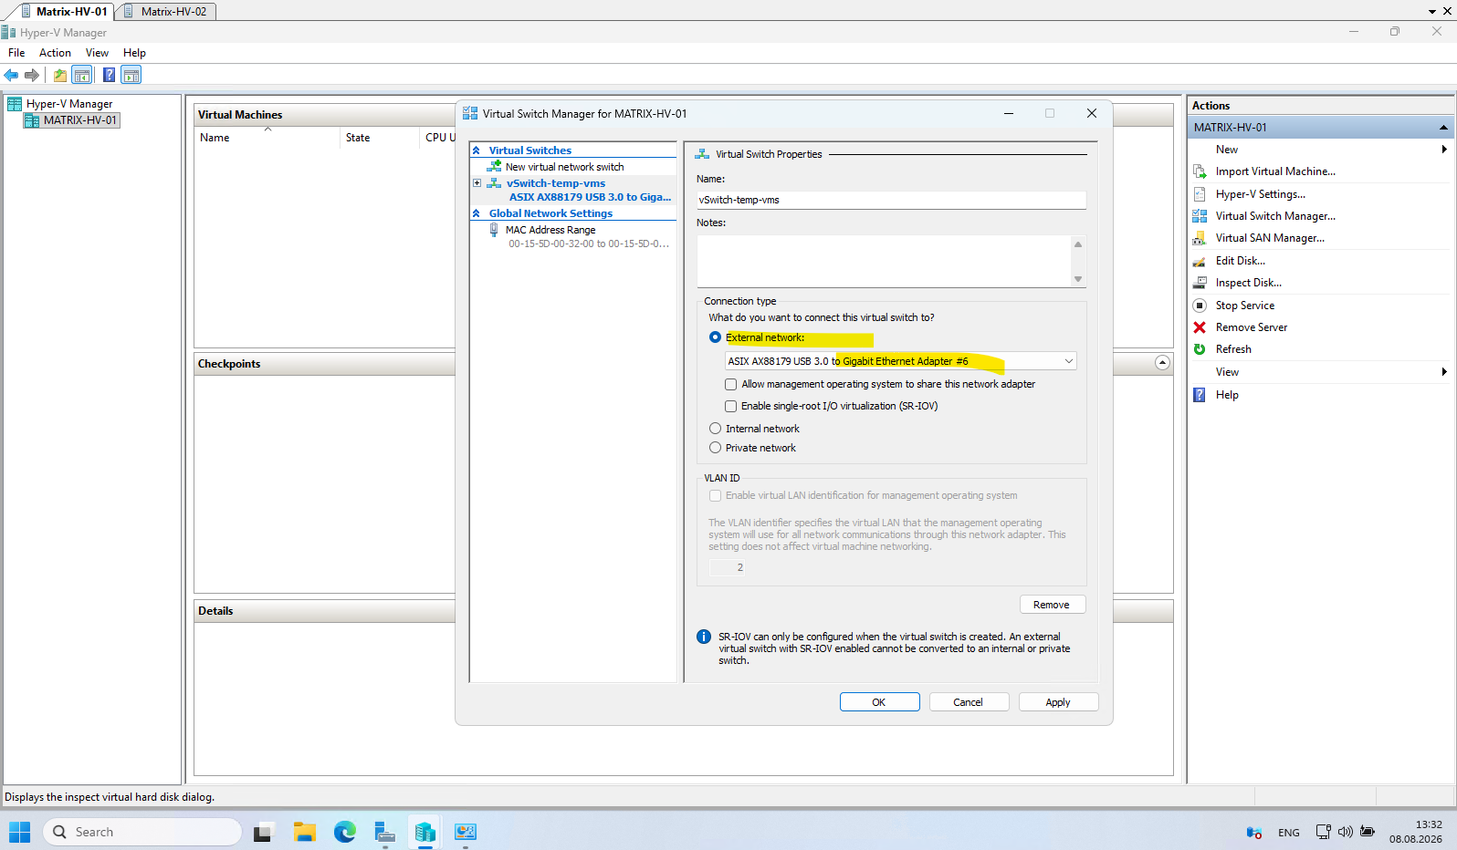1457x850 pixels.
Task: Open File Explorer from the taskbar
Action: [304, 832]
